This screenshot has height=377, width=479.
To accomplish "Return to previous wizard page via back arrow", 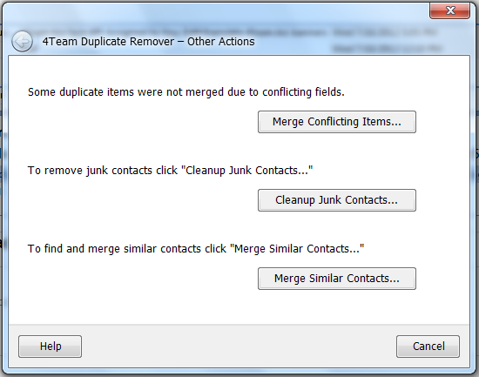I will click(22, 41).
